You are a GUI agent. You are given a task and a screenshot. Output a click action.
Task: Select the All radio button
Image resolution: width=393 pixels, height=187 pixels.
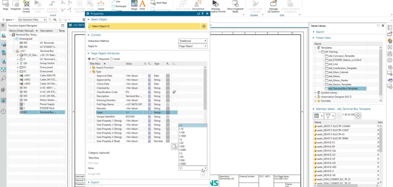[x=89, y=59]
